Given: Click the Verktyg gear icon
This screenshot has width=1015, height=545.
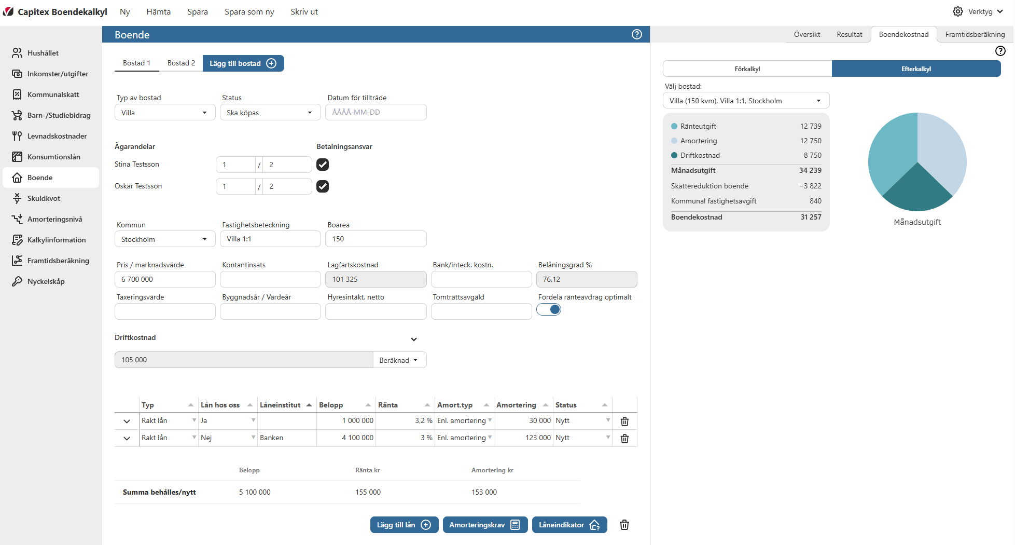Looking at the screenshot, I should 957,11.
